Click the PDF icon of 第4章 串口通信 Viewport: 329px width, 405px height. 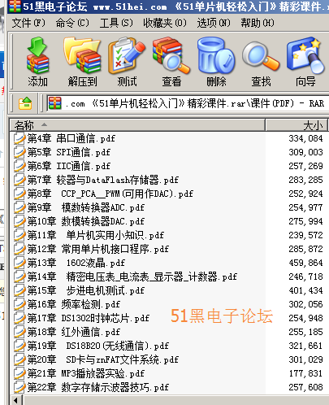coord(19,138)
